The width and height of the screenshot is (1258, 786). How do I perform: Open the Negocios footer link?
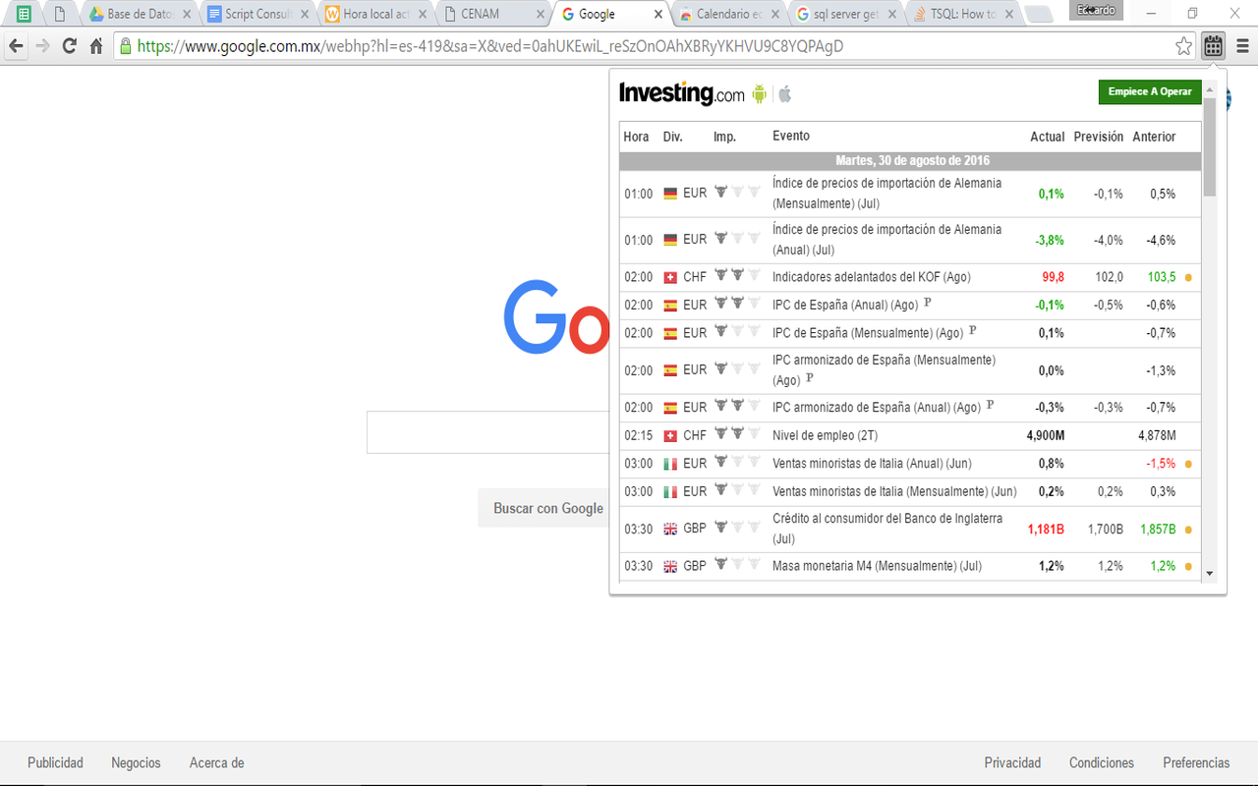pos(136,762)
